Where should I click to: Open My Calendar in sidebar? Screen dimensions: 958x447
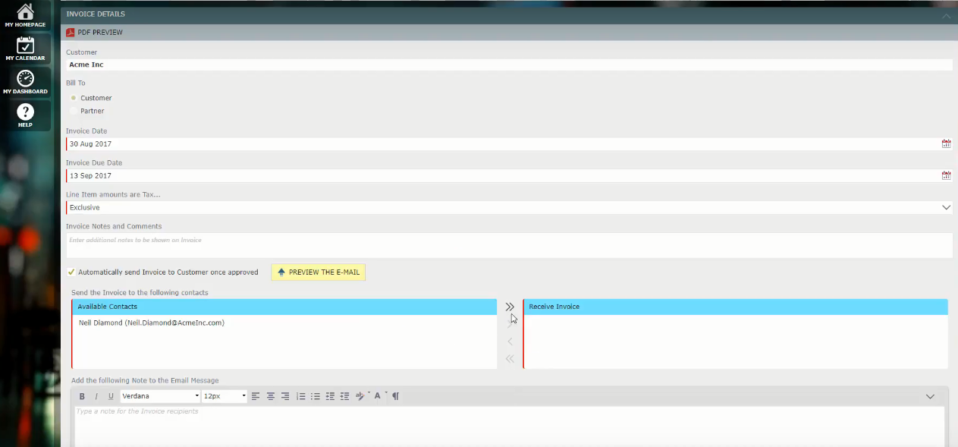click(25, 49)
